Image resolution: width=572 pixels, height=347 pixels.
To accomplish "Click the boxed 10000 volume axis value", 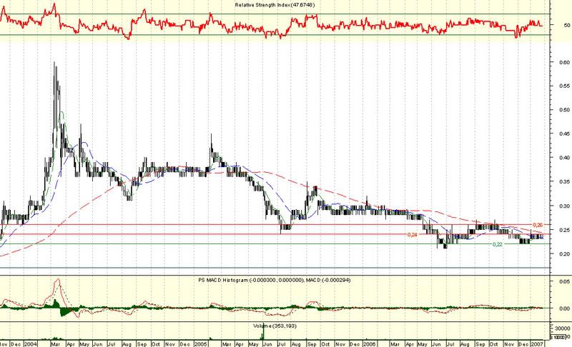I will (x=560, y=337).
